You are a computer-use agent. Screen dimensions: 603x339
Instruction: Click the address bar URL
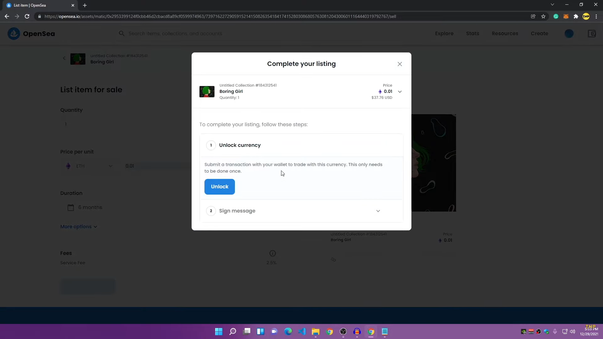coord(220,16)
